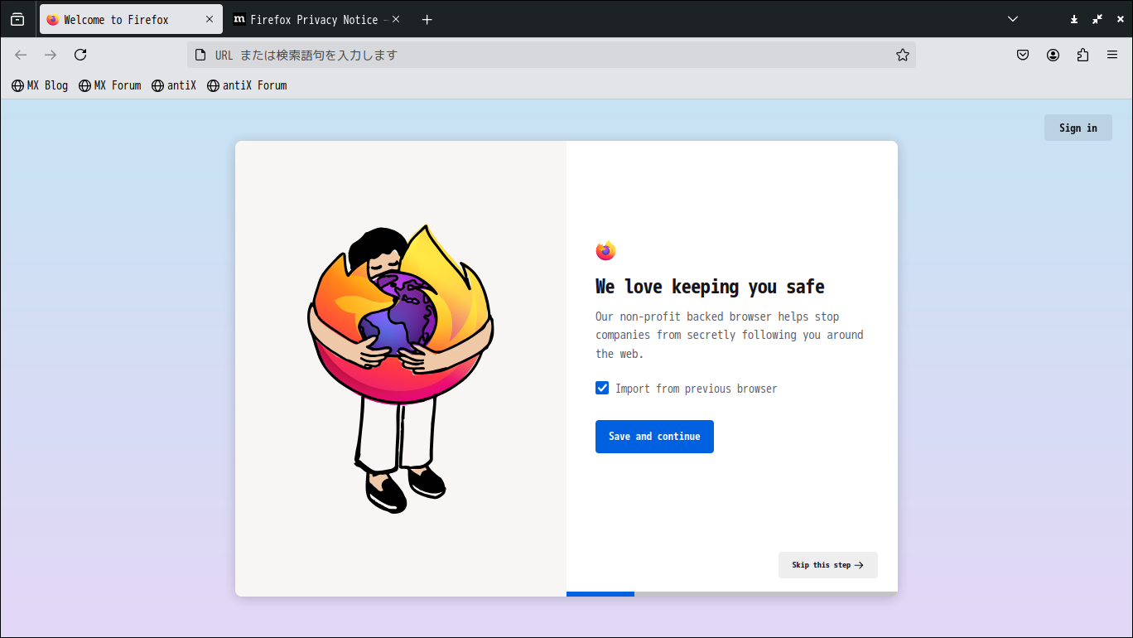Open the Save to Pocket icon

[x=1023, y=55]
